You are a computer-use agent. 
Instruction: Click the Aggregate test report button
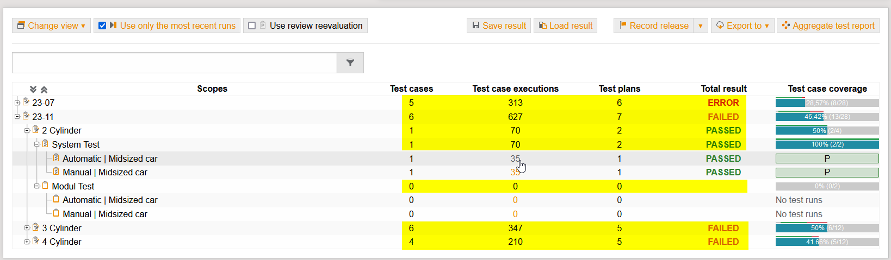[x=828, y=26]
